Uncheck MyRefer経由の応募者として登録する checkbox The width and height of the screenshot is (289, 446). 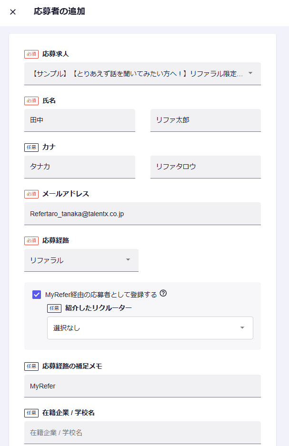tap(37, 294)
